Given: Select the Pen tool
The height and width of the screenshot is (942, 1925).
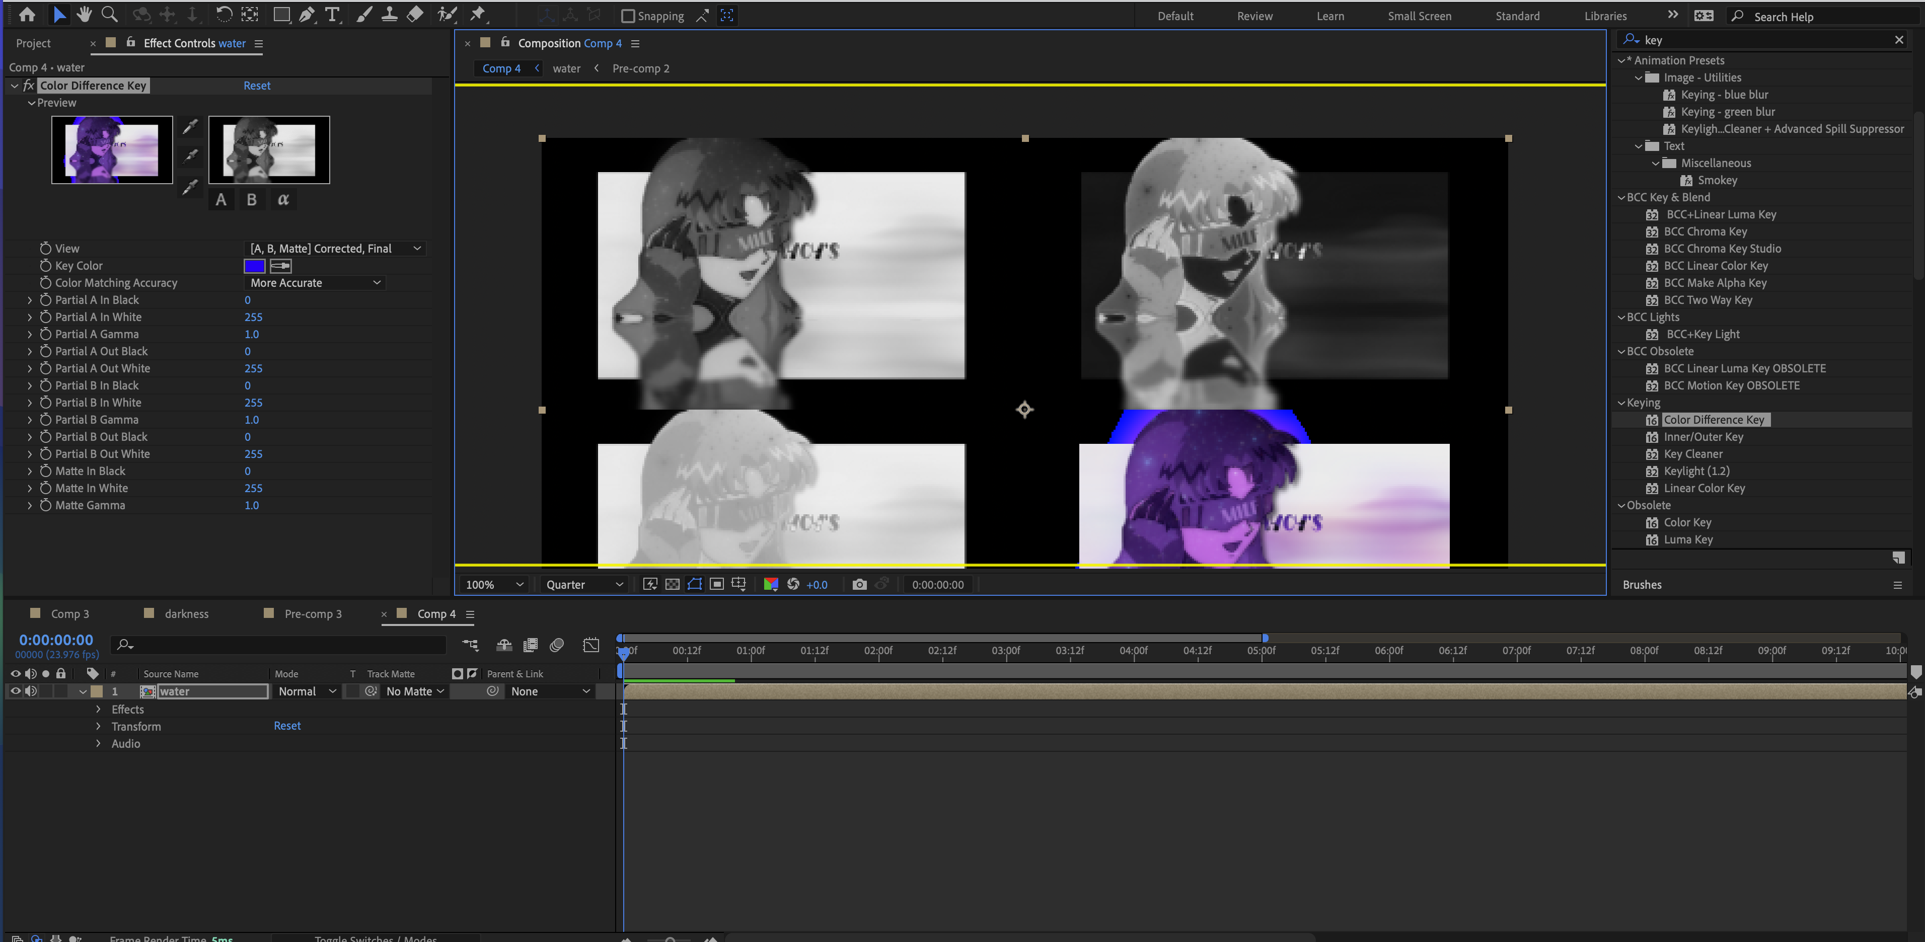Looking at the screenshot, I should [x=307, y=15].
